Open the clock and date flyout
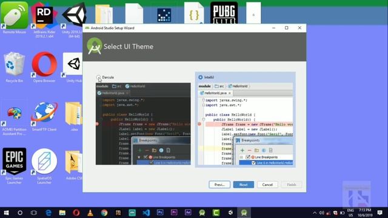 [x=365, y=213]
